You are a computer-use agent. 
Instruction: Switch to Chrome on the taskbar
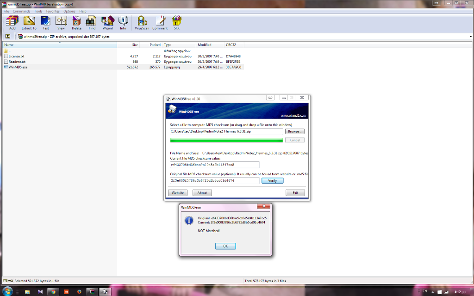click(x=53, y=292)
